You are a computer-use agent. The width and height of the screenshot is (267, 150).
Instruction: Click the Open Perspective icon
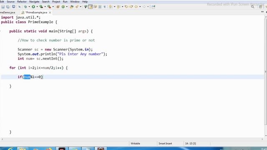pos(260,7)
